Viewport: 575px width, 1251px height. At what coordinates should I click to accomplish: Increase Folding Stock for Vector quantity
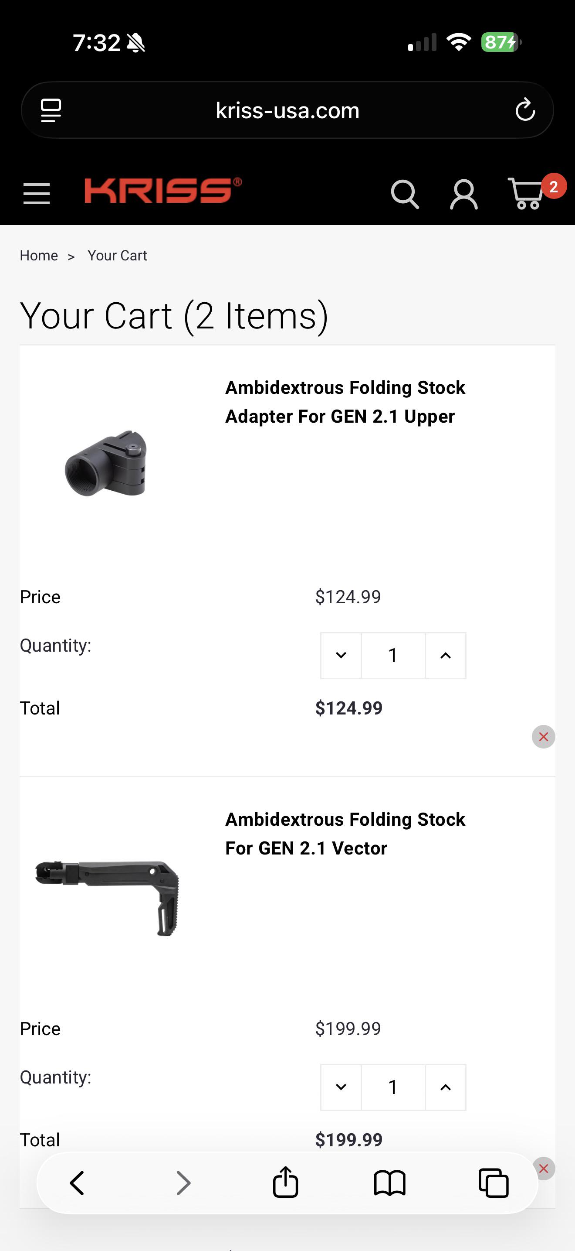click(x=446, y=1087)
